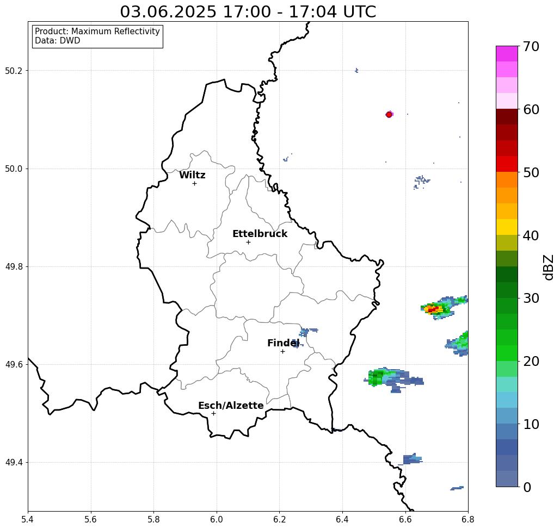Click the Ettelbruck city label
Viewport: 560px width, 529px height.
point(260,234)
